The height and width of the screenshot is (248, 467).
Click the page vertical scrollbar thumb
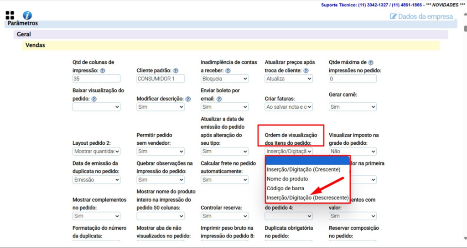tap(465, 29)
